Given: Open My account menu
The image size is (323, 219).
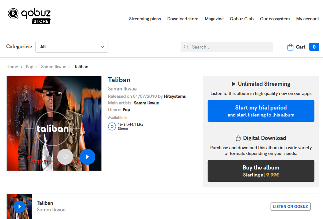Looking at the screenshot, I should (307, 19).
